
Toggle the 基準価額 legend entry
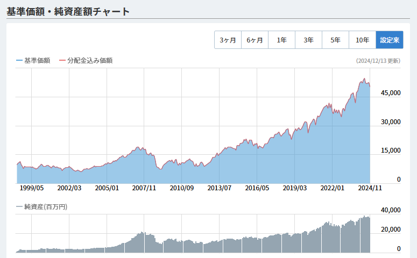[33, 61]
